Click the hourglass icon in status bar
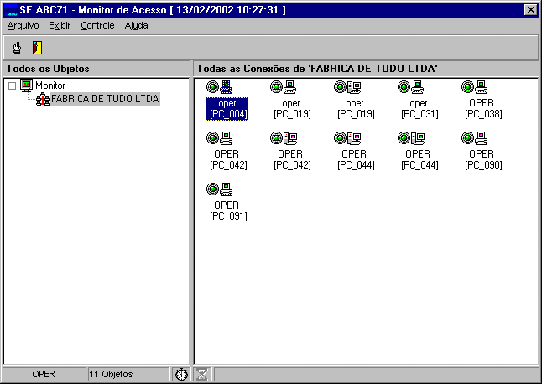The image size is (542, 384). point(202,374)
